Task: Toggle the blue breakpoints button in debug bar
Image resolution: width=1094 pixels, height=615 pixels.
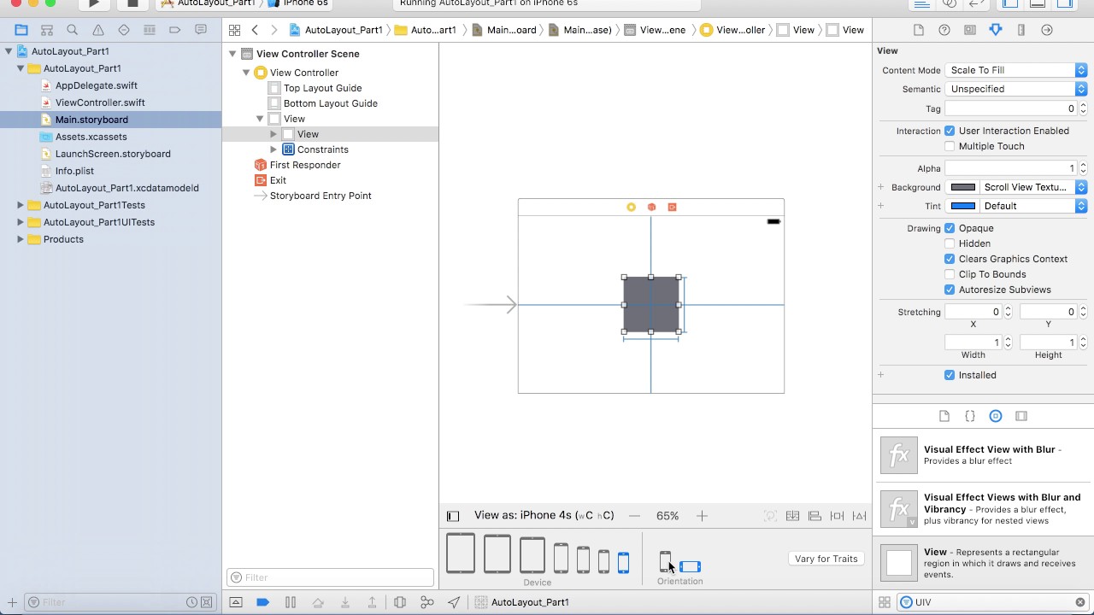Action: click(263, 602)
